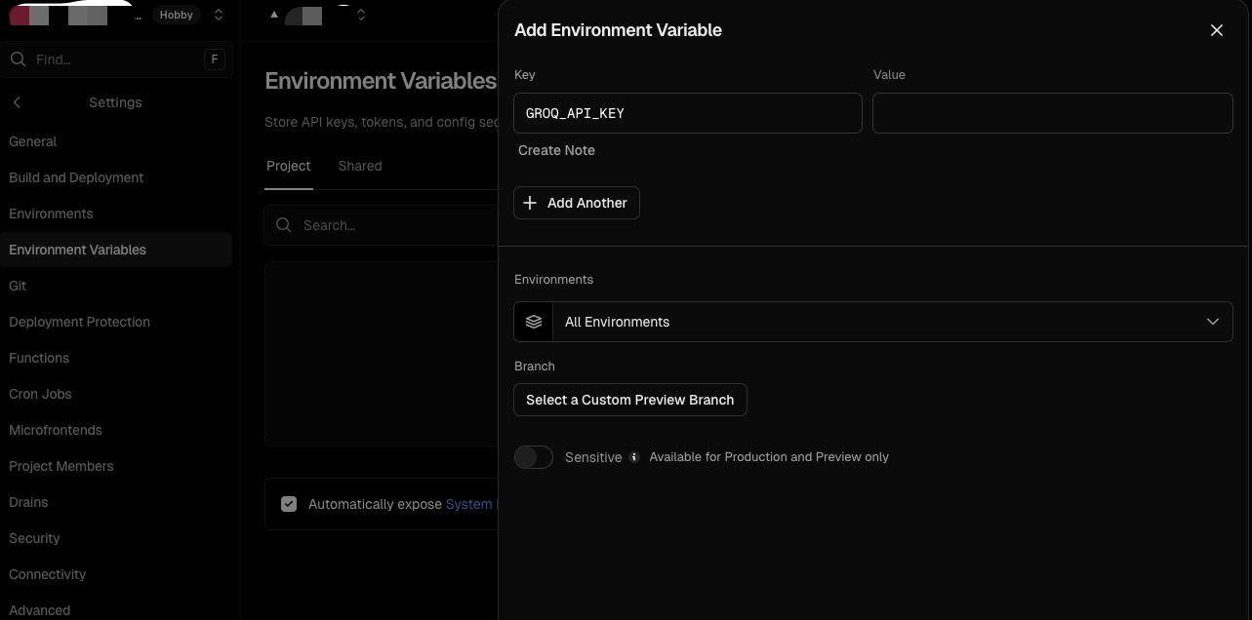Screen dimensions: 1252x620
Task: Click the Find field in the sidebar
Action: pyautogui.click(x=117, y=59)
